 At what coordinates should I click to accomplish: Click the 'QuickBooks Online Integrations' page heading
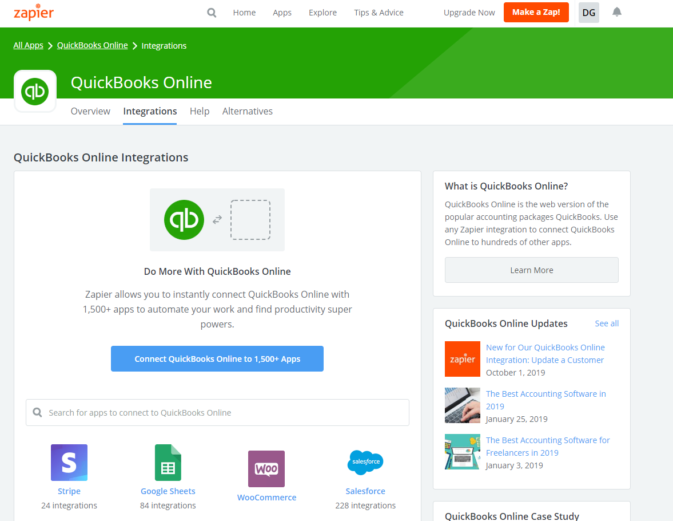coord(101,157)
